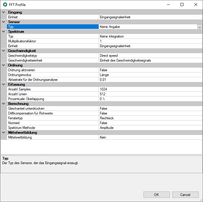Image resolution: width=203 pixels, height=202 pixels.
Task: Collapse the Spektrum group
Action: 4,32
